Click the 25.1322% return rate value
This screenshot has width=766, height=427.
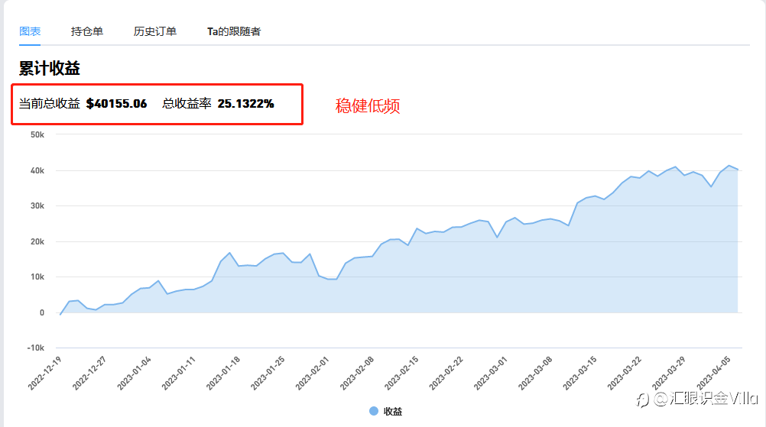245,103
